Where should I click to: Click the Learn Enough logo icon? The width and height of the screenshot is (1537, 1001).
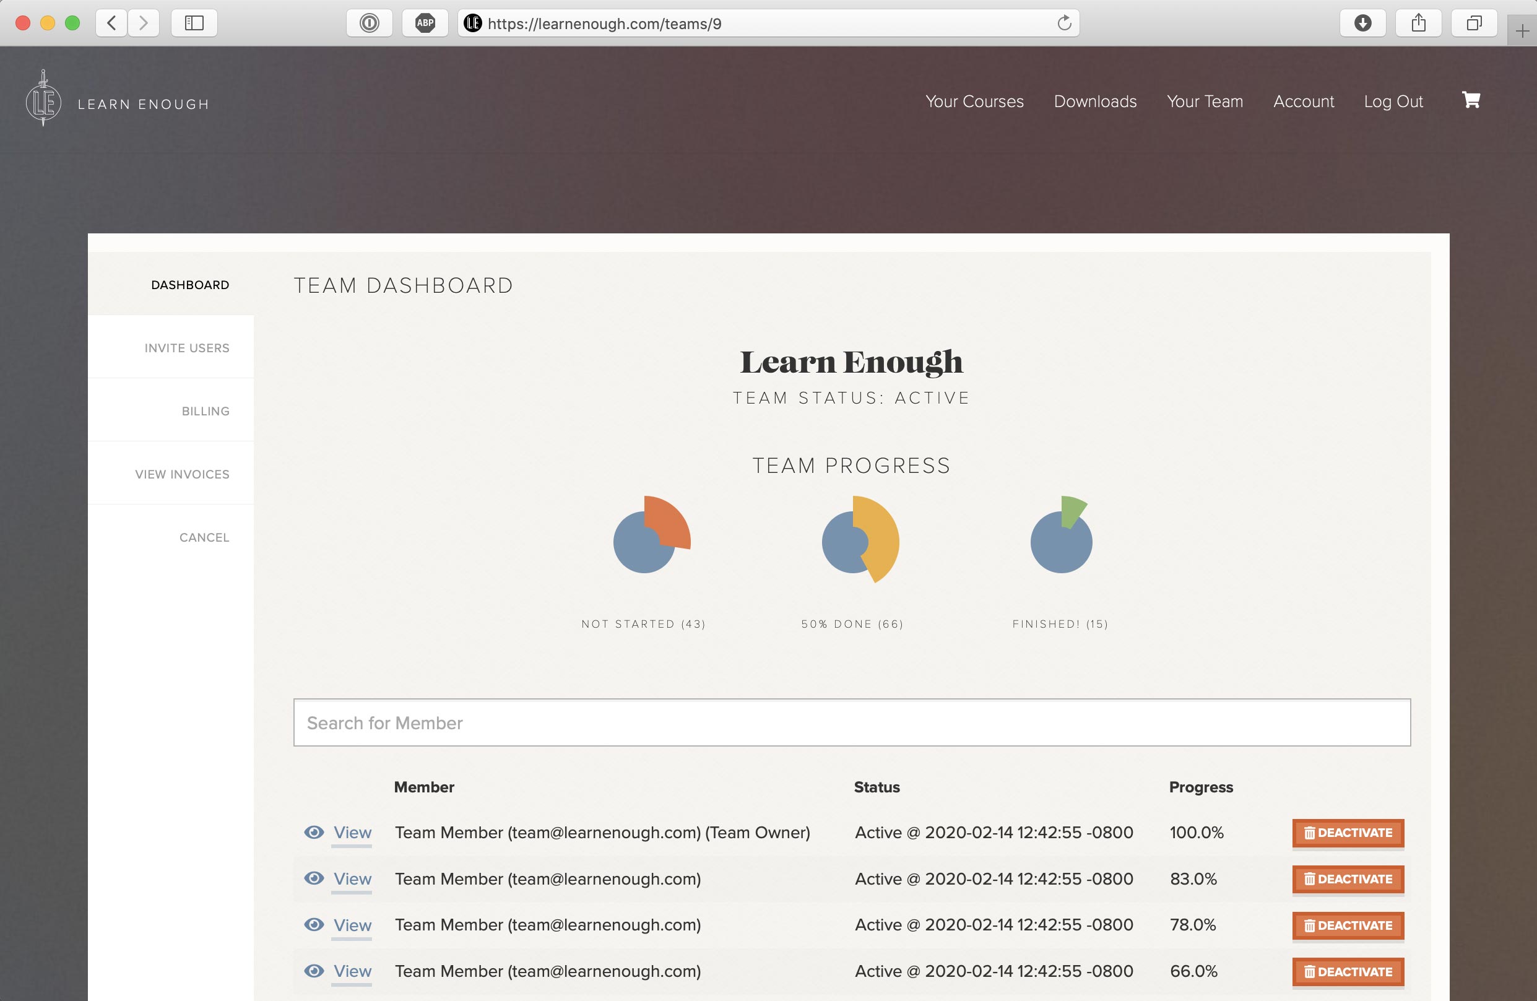(43, 99)
